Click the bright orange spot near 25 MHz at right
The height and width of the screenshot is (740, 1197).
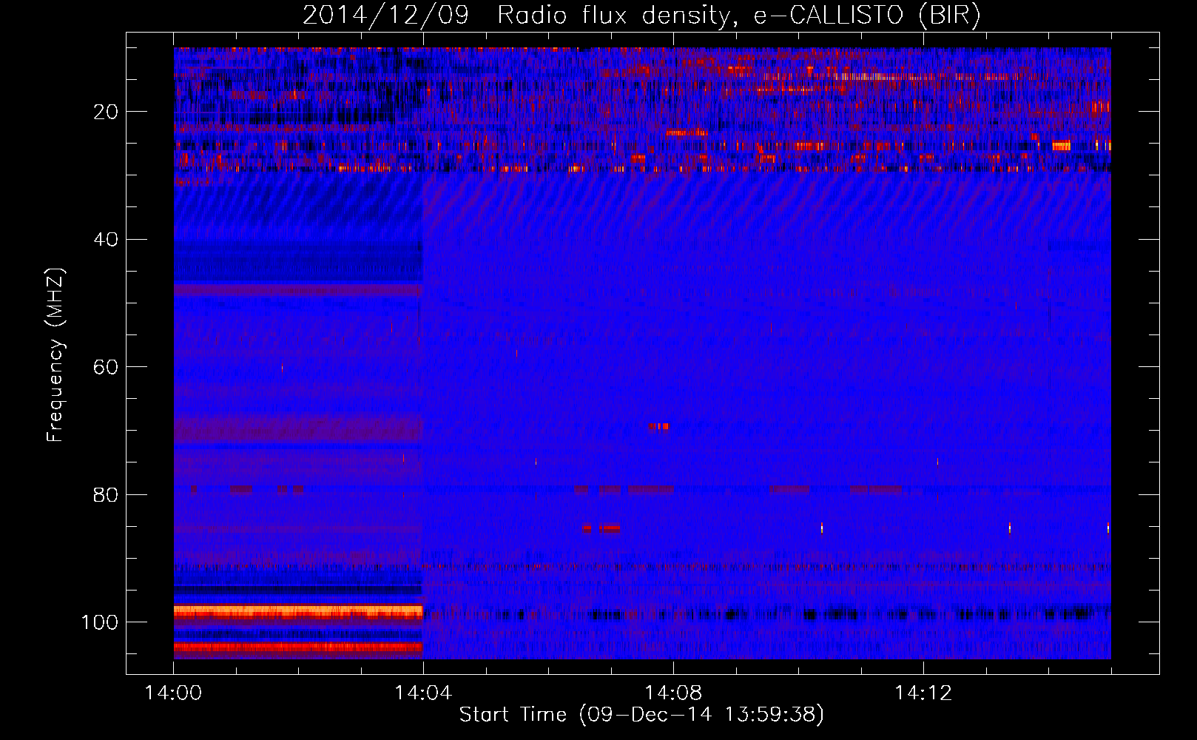coord(1061,146)
